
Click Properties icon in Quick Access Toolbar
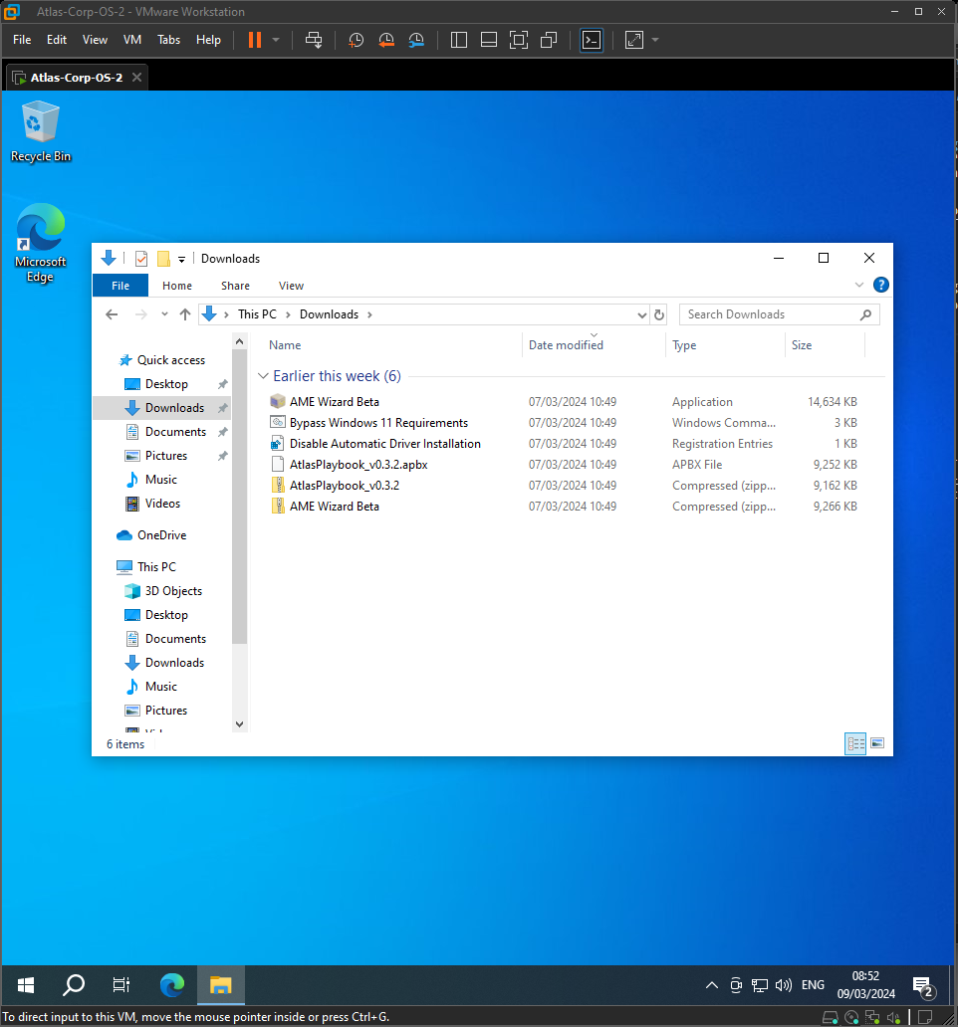point(140,259)
